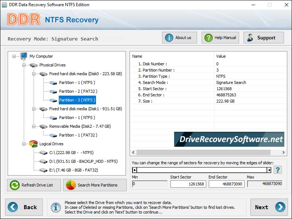The height and width of the screenshot is (219, 292).
Task: Click the Physical Drives disk icon
Action: [34, 65]
